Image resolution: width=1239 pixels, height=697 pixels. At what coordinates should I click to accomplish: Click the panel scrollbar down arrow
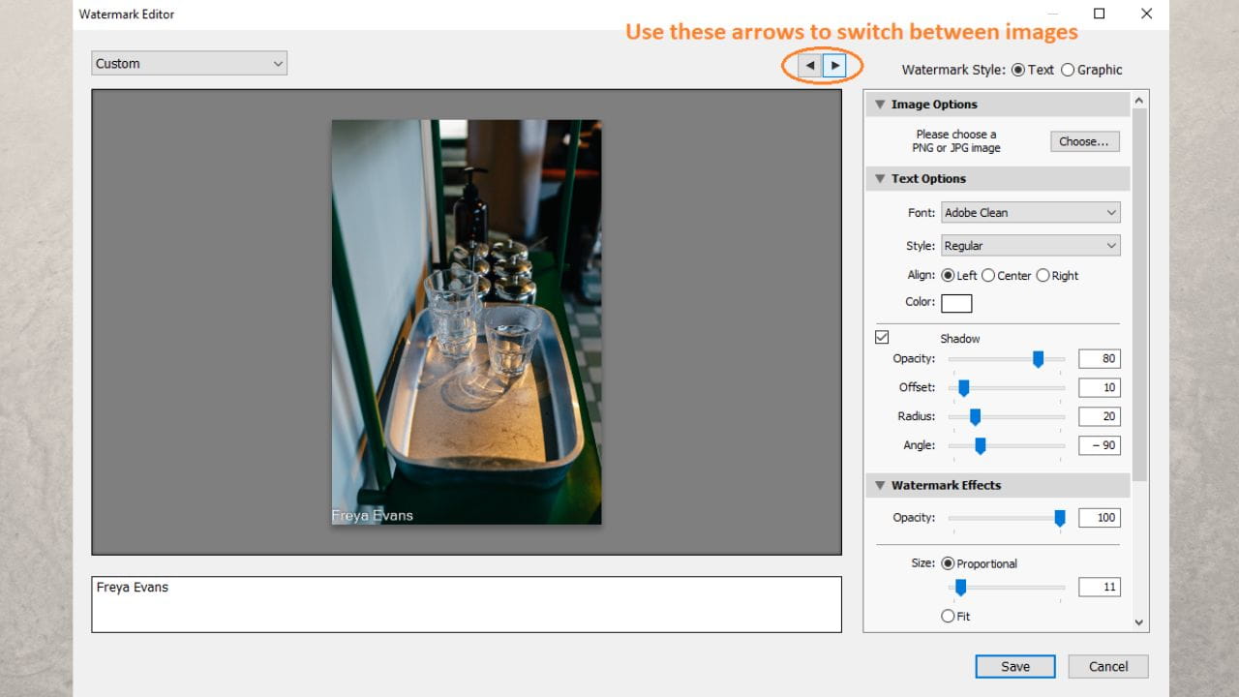pyautogui.click(x=1139, y=622)
